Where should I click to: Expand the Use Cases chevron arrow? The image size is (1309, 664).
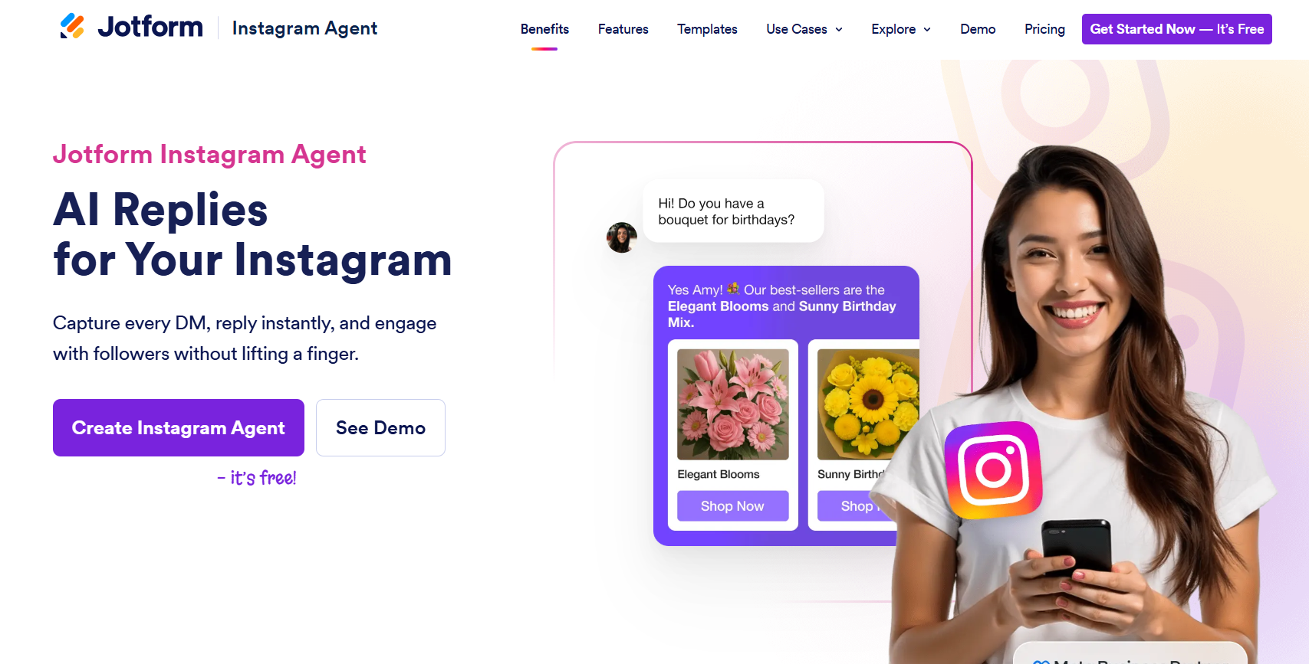point(839,29)
